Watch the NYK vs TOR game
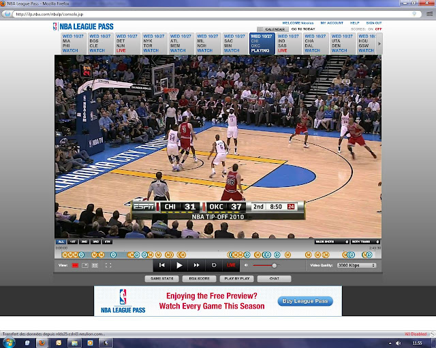The height and width of the screenshot is (348, 436). point(154,43)
